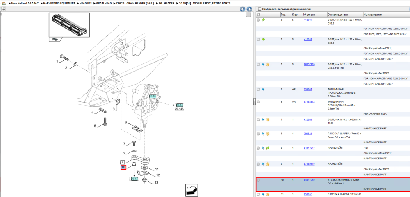Open 'HARVESTING EQUIPMENT' breadcrumb
Image resolution: width=410 pixels, height=197 pixels.
59,4
